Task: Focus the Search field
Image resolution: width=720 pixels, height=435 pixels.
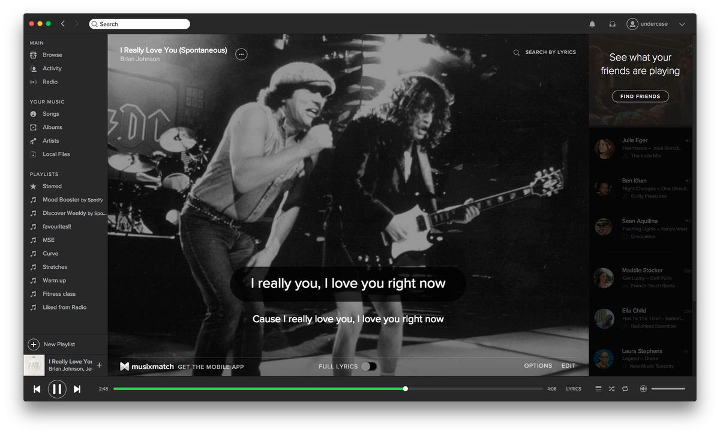Action: tap(140, 24)
